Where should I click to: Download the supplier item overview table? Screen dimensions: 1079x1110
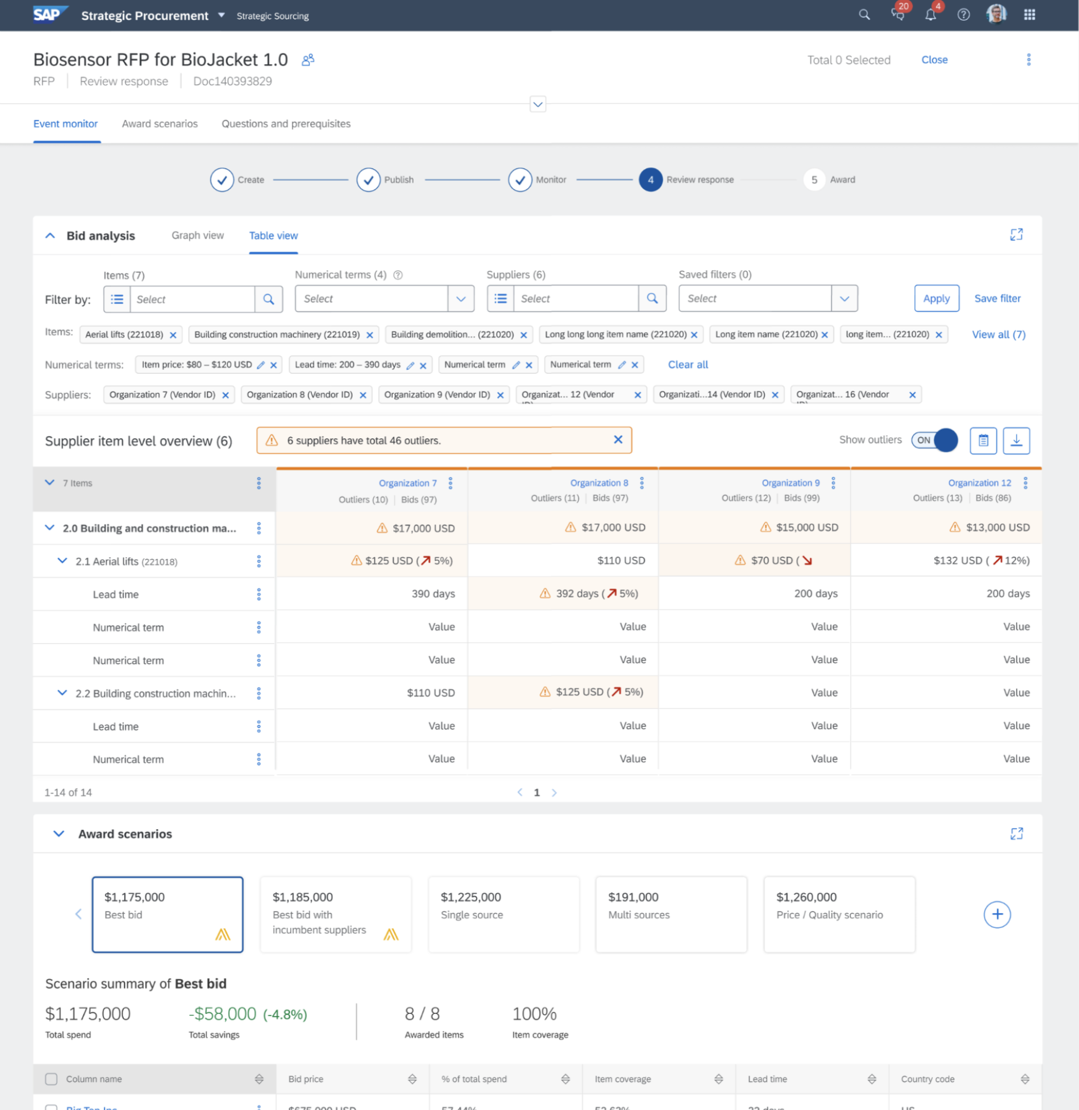(x=1015, y=440)
